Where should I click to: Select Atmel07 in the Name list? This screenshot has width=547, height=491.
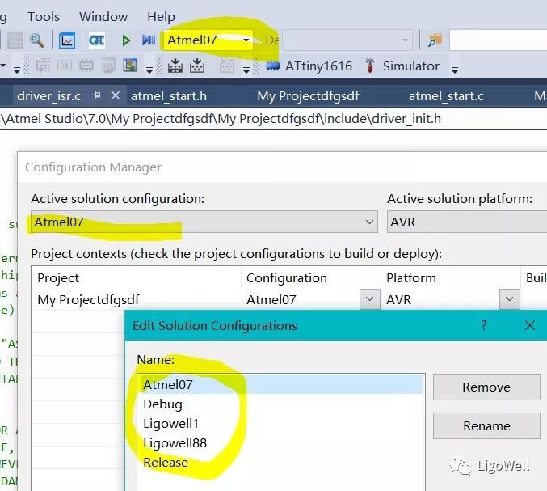[280, 384]
